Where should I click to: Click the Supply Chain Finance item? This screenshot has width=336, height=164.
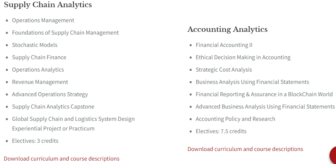(x=39, y=58)
